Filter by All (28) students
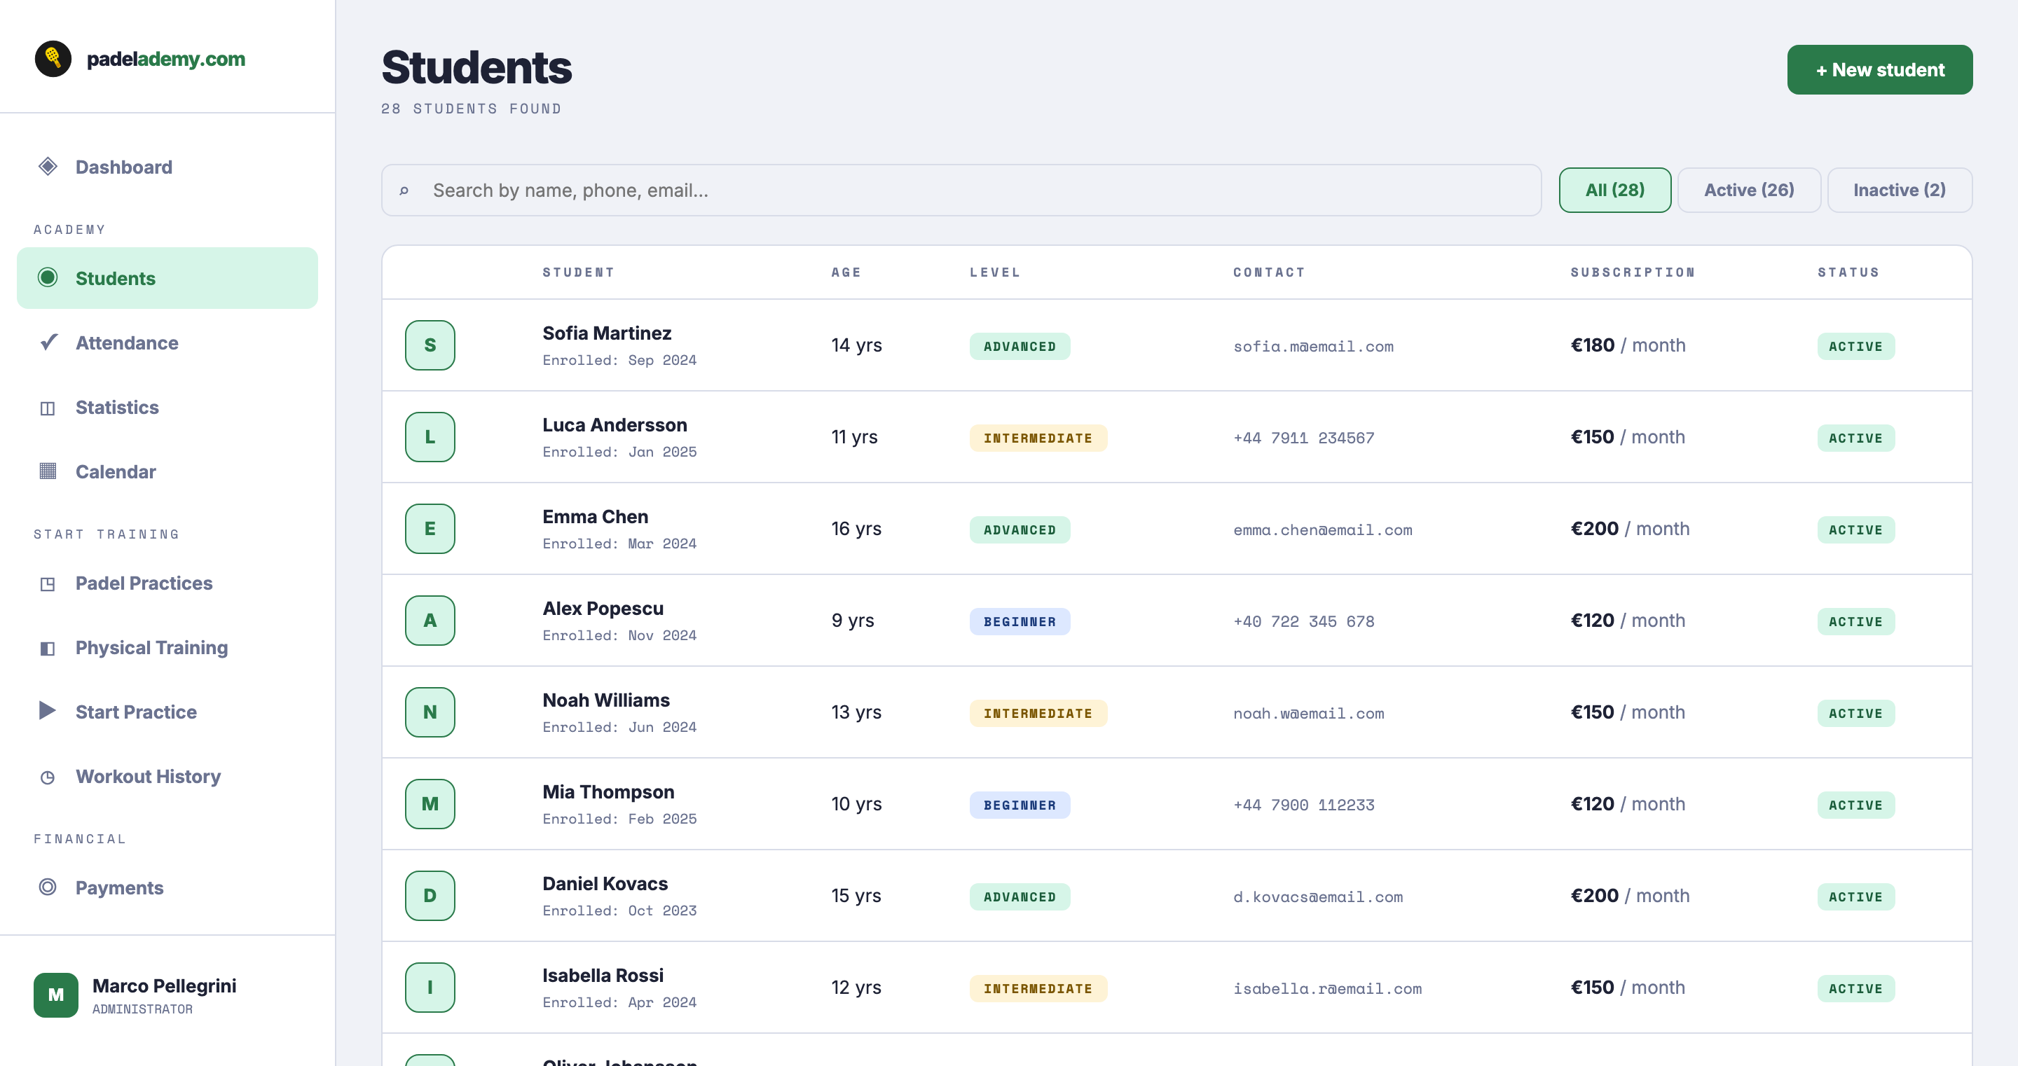Screen dimensions: 2018x1066 tap(1614, 191)
